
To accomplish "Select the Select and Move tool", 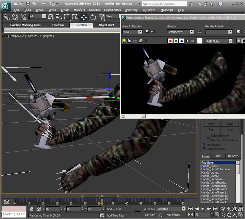I will click(x=84, y=17).
